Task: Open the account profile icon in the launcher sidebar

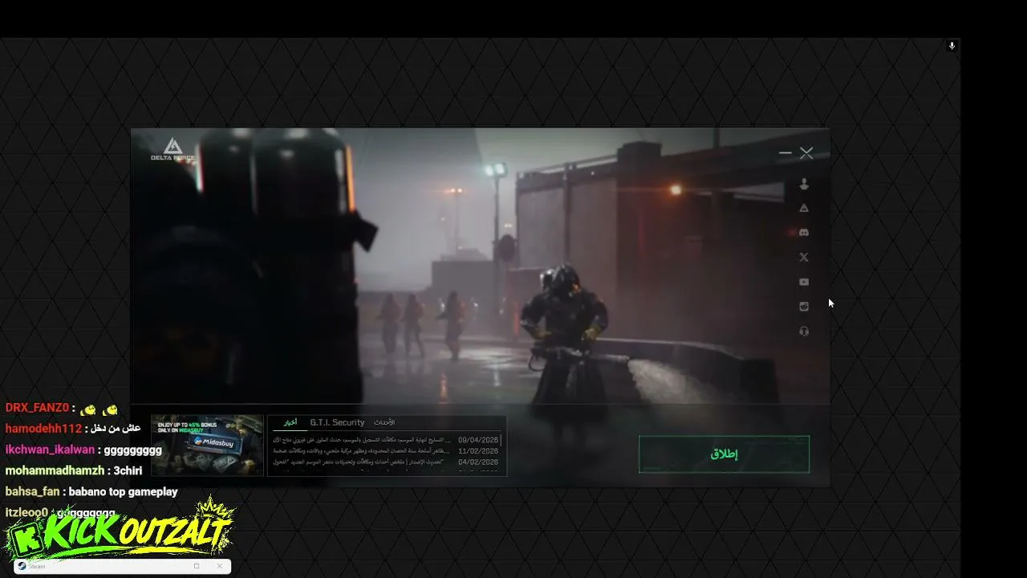Action: click(x=804, y=185)
